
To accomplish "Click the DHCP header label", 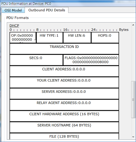I will [14, 26].
